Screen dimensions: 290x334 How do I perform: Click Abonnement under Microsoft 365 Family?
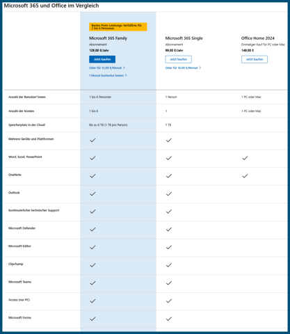98,45
